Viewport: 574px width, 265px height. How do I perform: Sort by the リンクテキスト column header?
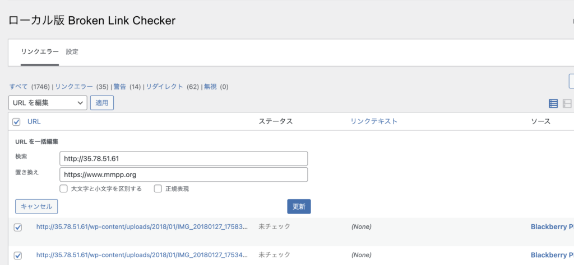coord(373,121)
